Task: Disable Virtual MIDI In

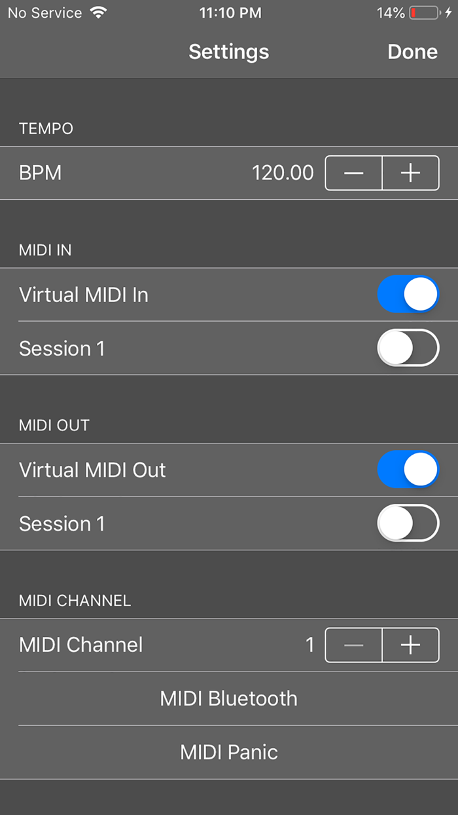Action: point(408,294)
